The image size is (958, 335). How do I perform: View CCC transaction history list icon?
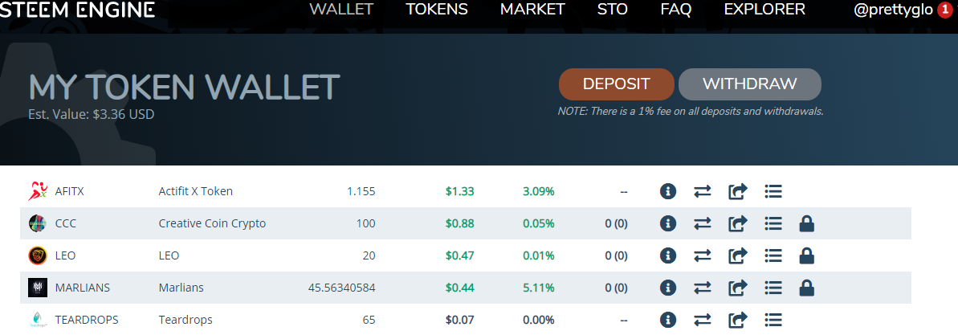(x=773, y=224)
